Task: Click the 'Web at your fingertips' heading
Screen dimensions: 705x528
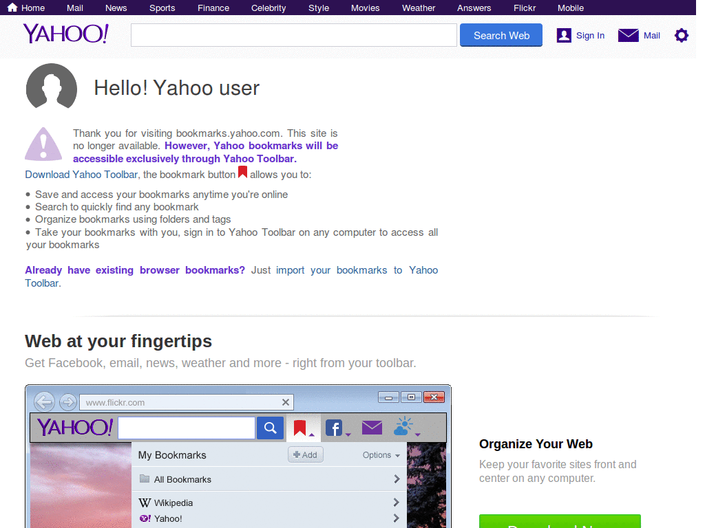Action: 118,341
